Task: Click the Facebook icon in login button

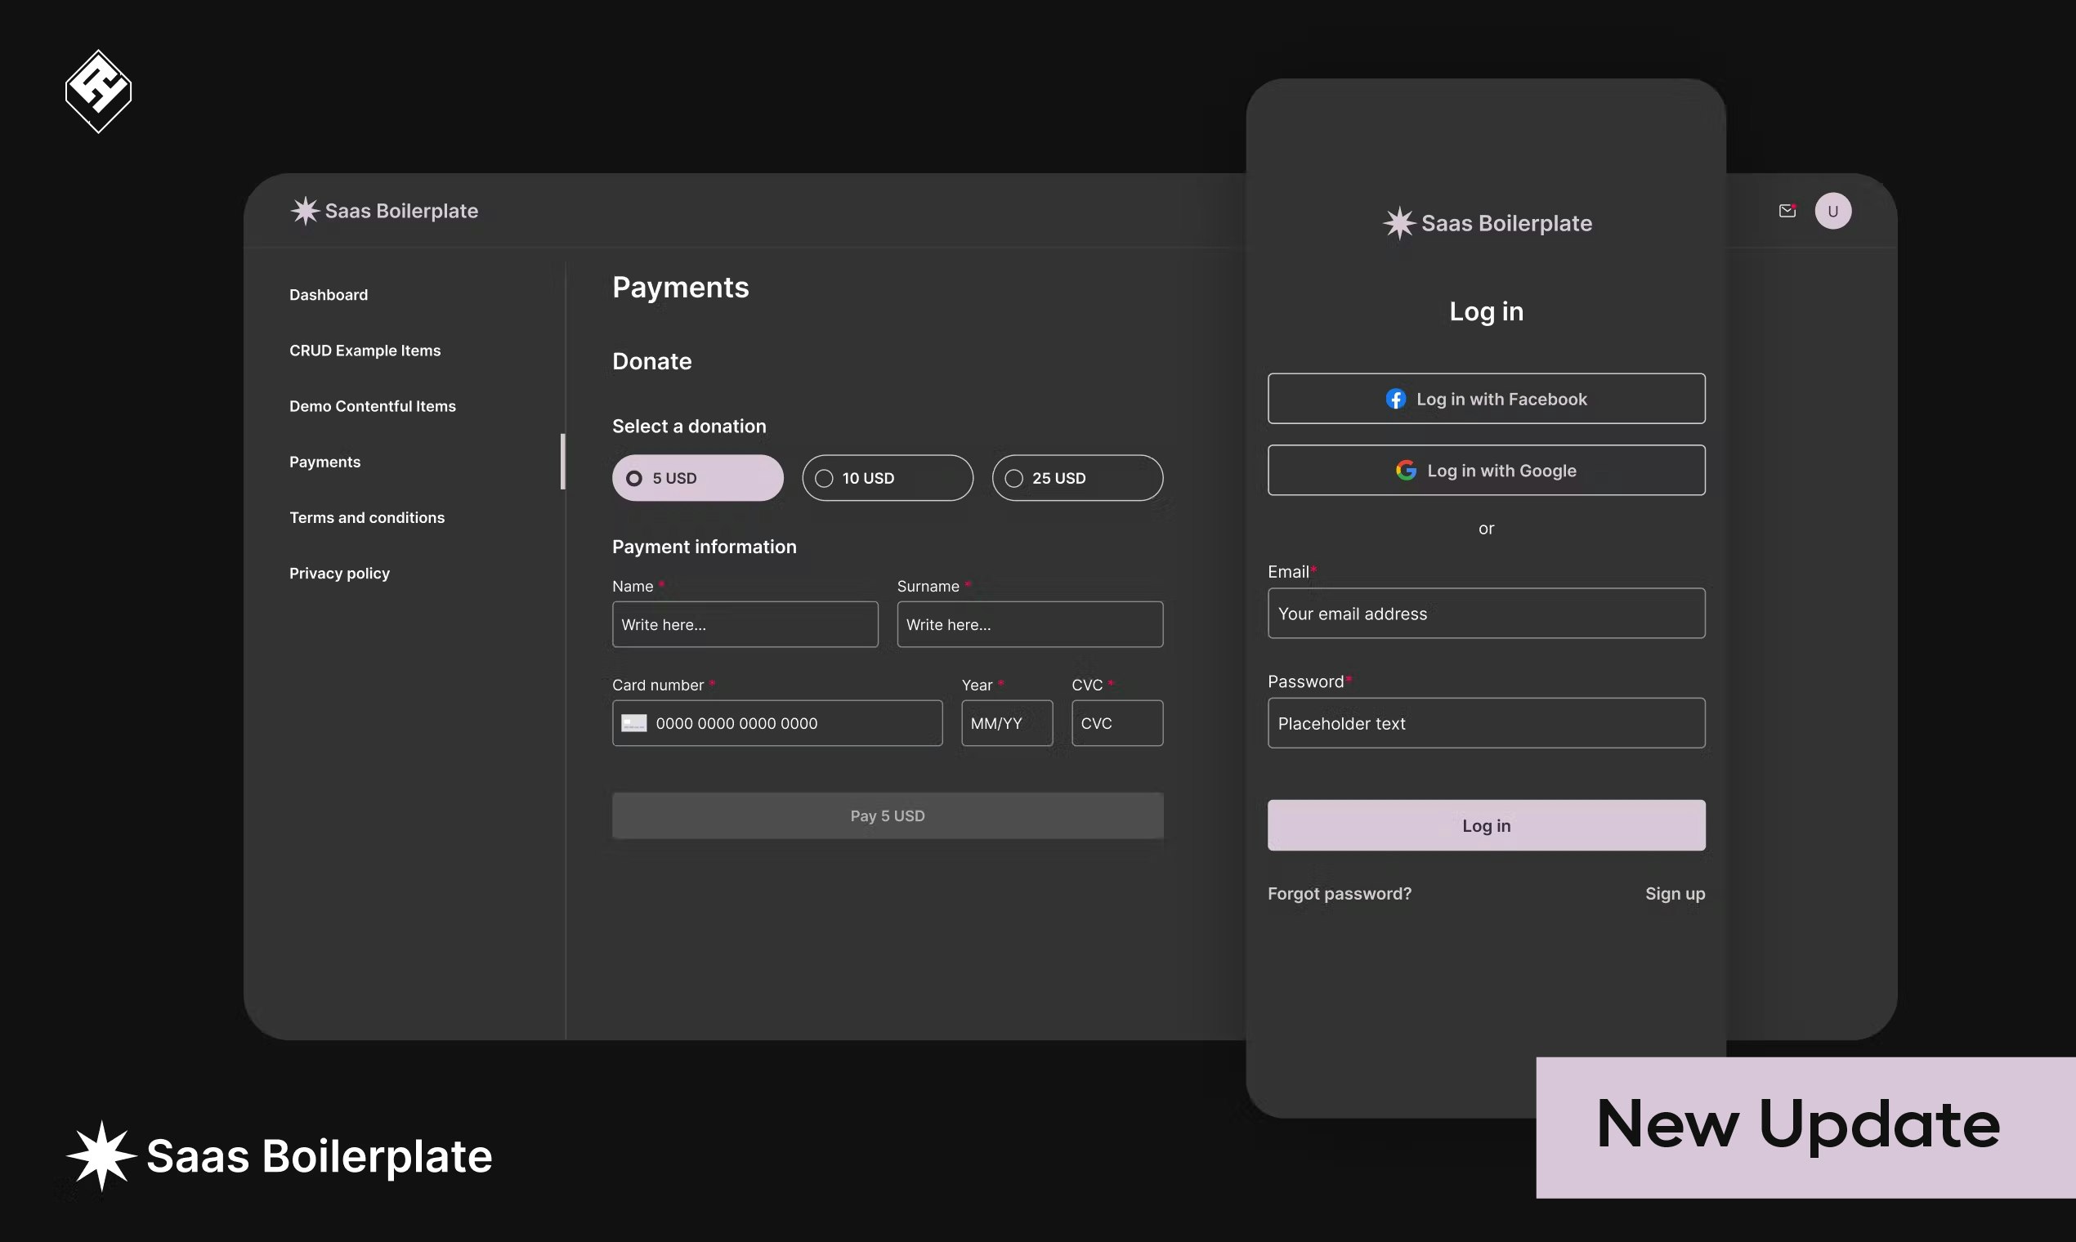Action: pos(1395,400)
